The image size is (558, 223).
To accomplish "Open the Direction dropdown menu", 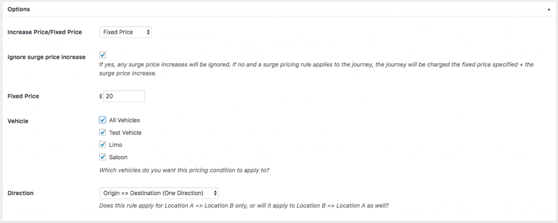I will 159,193.
